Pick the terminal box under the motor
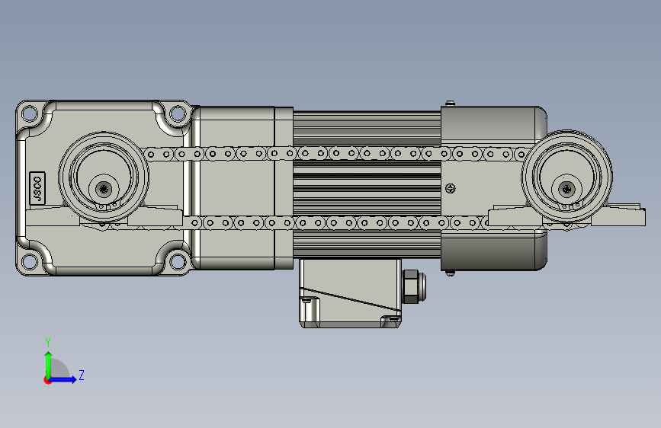Viewport: 661px width, 428px height. pos(350,293)
